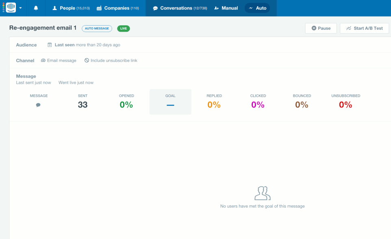
Task: Pause the Re-engagement email message
Action: (321, 28)
